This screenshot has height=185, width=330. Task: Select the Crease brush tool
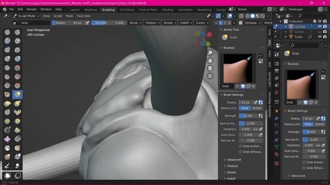[x=7, y=68]
